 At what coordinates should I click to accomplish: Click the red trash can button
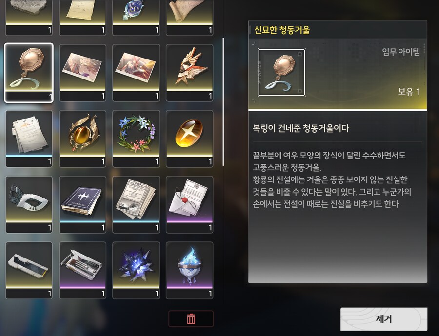tap(191, 318)
